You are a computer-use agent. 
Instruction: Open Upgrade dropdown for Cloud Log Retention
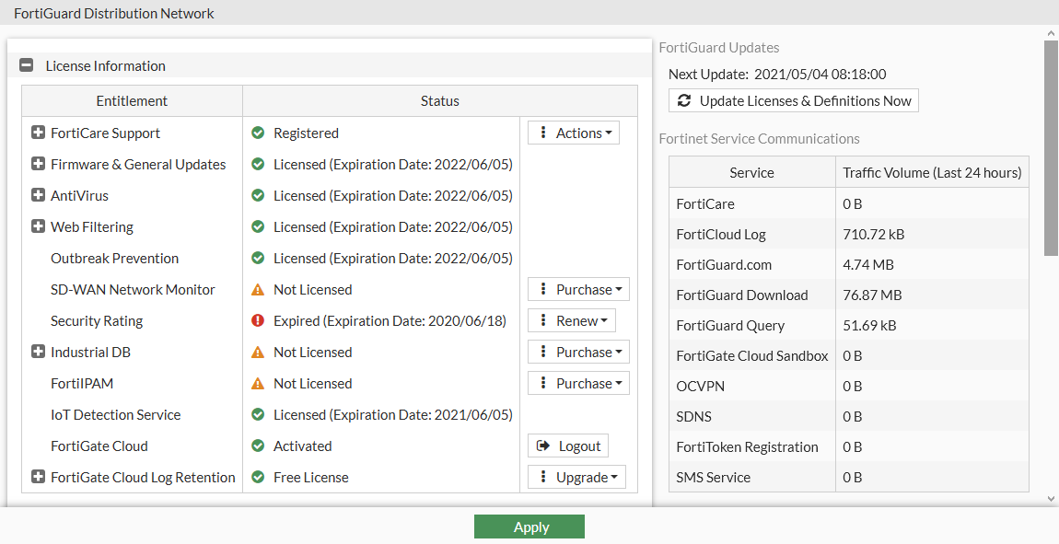click(576, 477)
